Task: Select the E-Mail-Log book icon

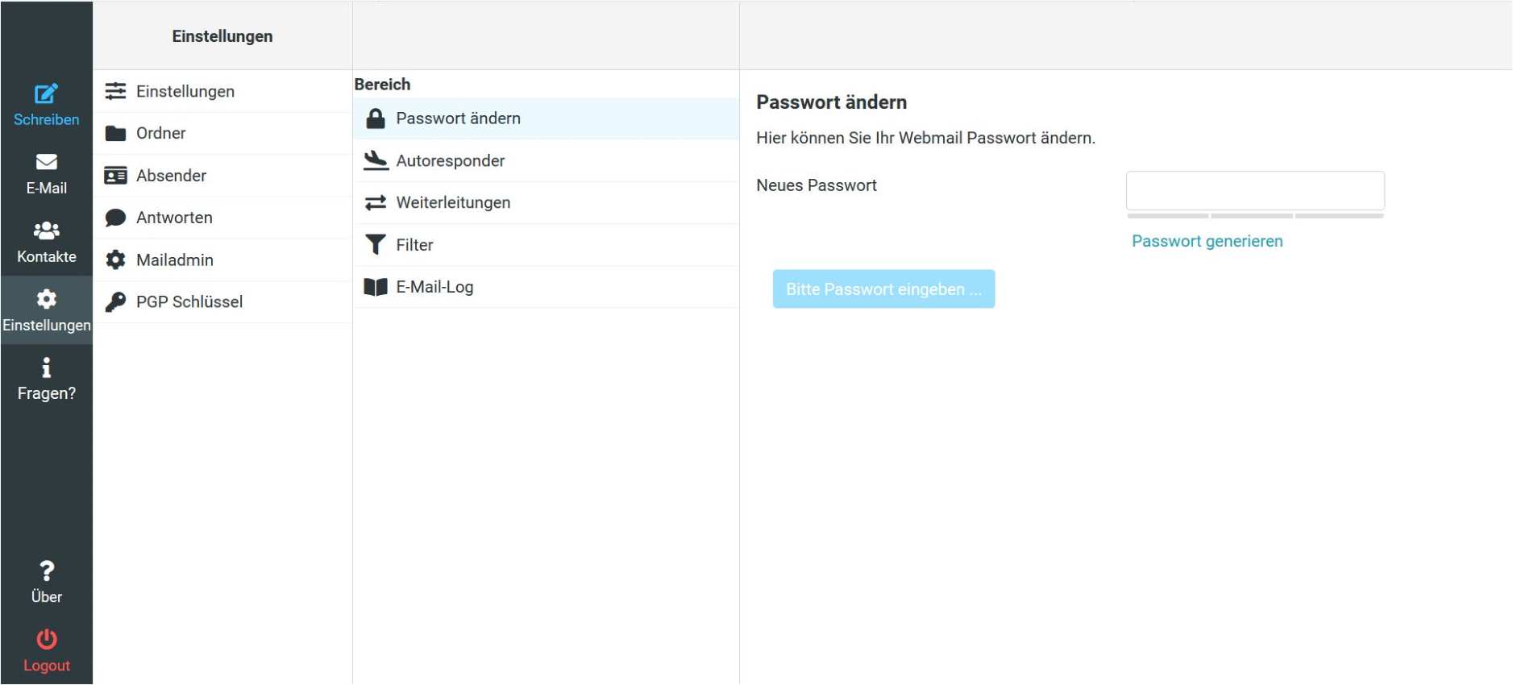Action: [x=376, y=287]
